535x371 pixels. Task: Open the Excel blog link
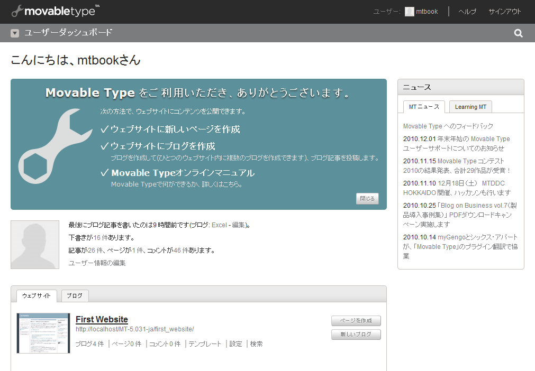coord(219,225)
